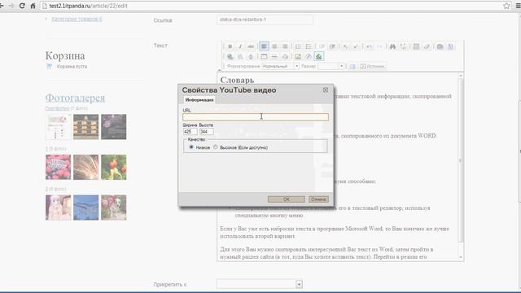The width and height of the screenshot is (521, 293).
Task: Open Find binoculars tool in editor
Action: click(x=392, y=46)
